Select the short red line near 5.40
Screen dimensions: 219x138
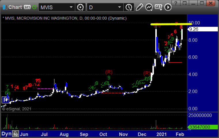[175, 63]
